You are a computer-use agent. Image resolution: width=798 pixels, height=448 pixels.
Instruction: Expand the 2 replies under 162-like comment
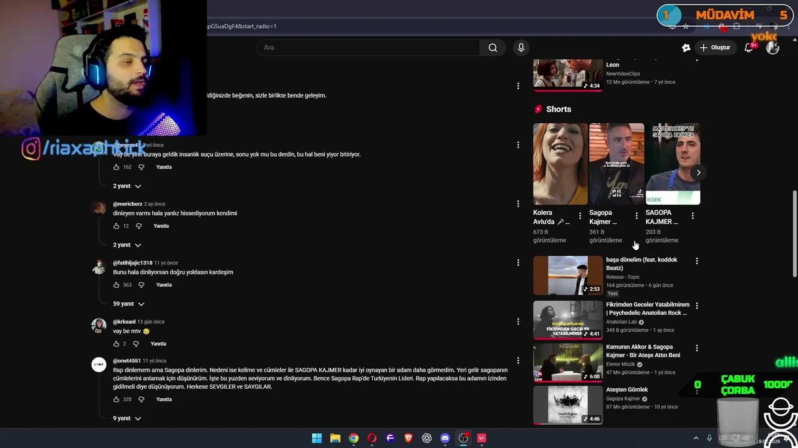pyautogui.click(x=127, y=186)
